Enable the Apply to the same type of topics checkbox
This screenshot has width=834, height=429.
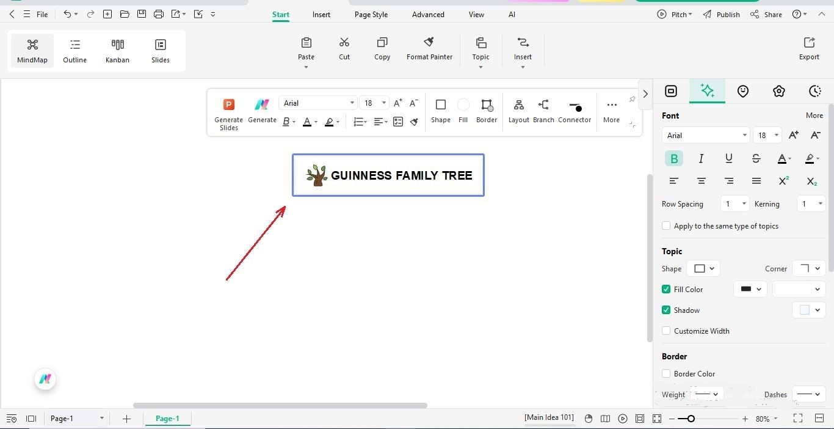tap(665, 226)
